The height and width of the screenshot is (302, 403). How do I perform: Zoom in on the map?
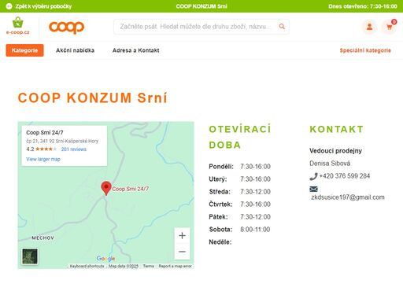(182, 235)
